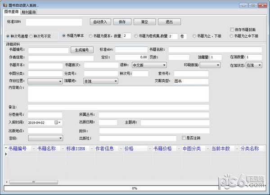Open the 馆藏地 dropdown showing 本馆

coord(101,81)
